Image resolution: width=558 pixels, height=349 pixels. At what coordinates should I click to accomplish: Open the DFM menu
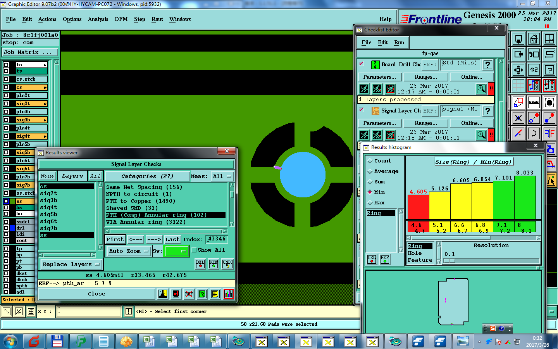121,19
